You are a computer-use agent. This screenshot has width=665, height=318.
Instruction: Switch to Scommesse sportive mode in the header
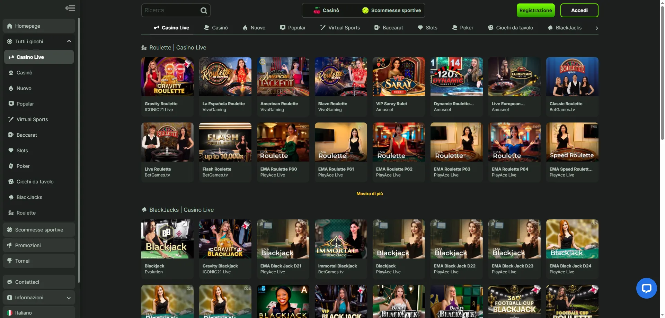coord(391,10)
